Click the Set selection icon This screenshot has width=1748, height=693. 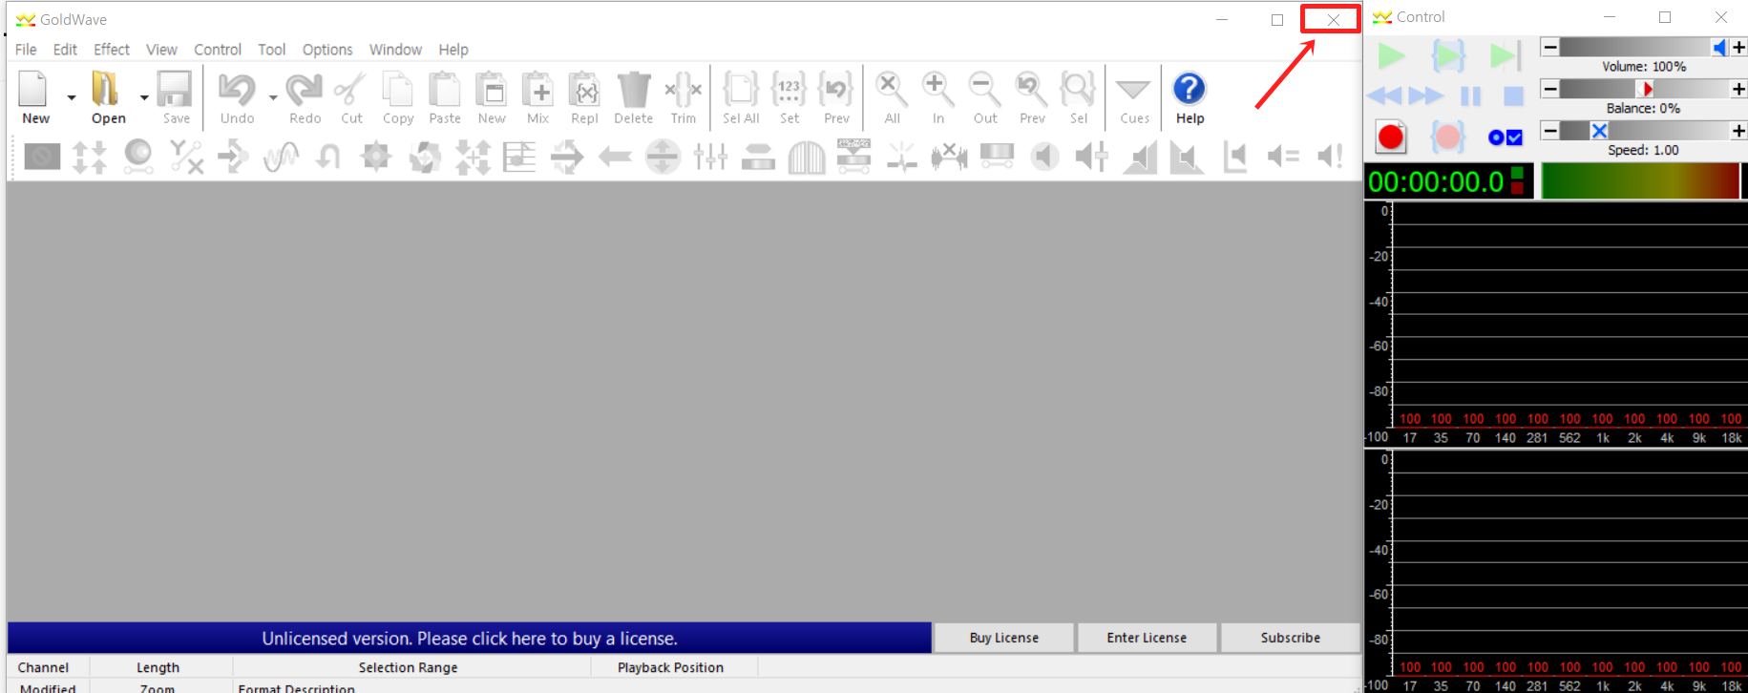pos(789,90)
